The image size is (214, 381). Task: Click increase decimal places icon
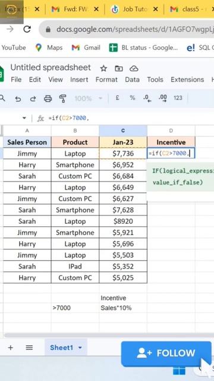162,98
